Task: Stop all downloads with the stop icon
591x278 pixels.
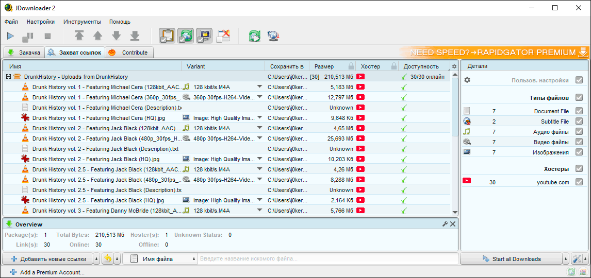Action: (x=47, y=36)
